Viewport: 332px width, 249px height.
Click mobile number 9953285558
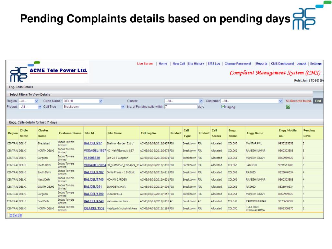pos(286,143)
